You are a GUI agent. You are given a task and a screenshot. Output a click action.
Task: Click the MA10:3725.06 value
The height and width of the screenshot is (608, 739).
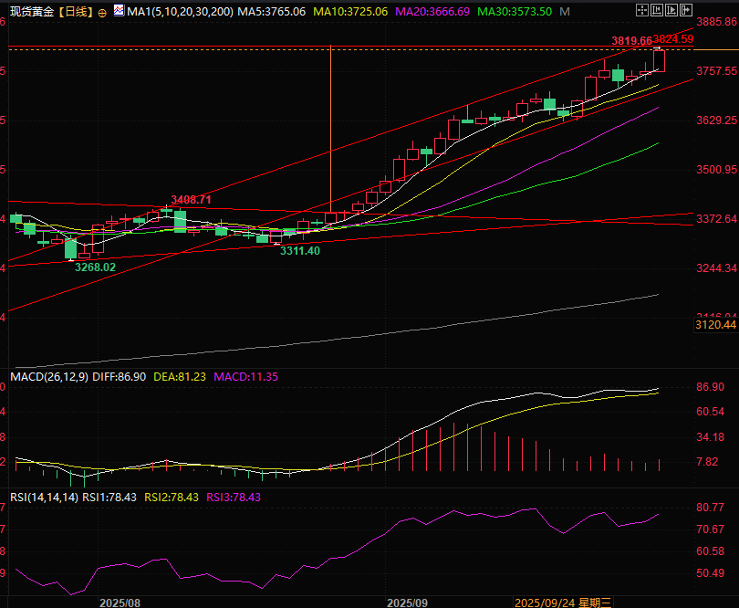pyautogui.click(x=350, y=12)
